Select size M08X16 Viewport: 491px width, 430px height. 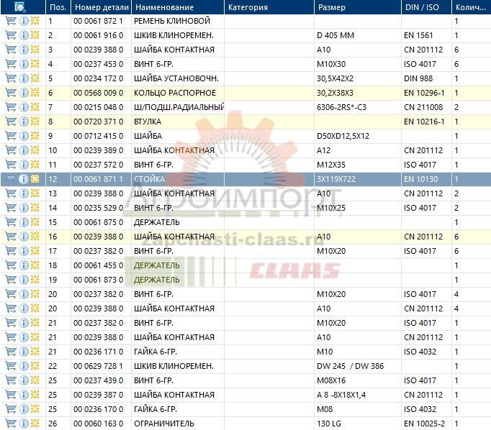tap(331, 380)
